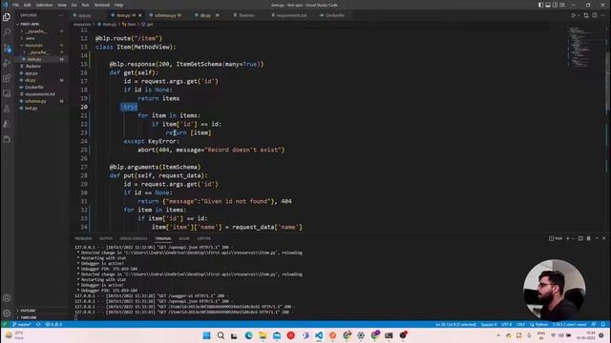The image size is (611, 343).
Task: Select item.py in the explorer tree
Action: point(34,59)
